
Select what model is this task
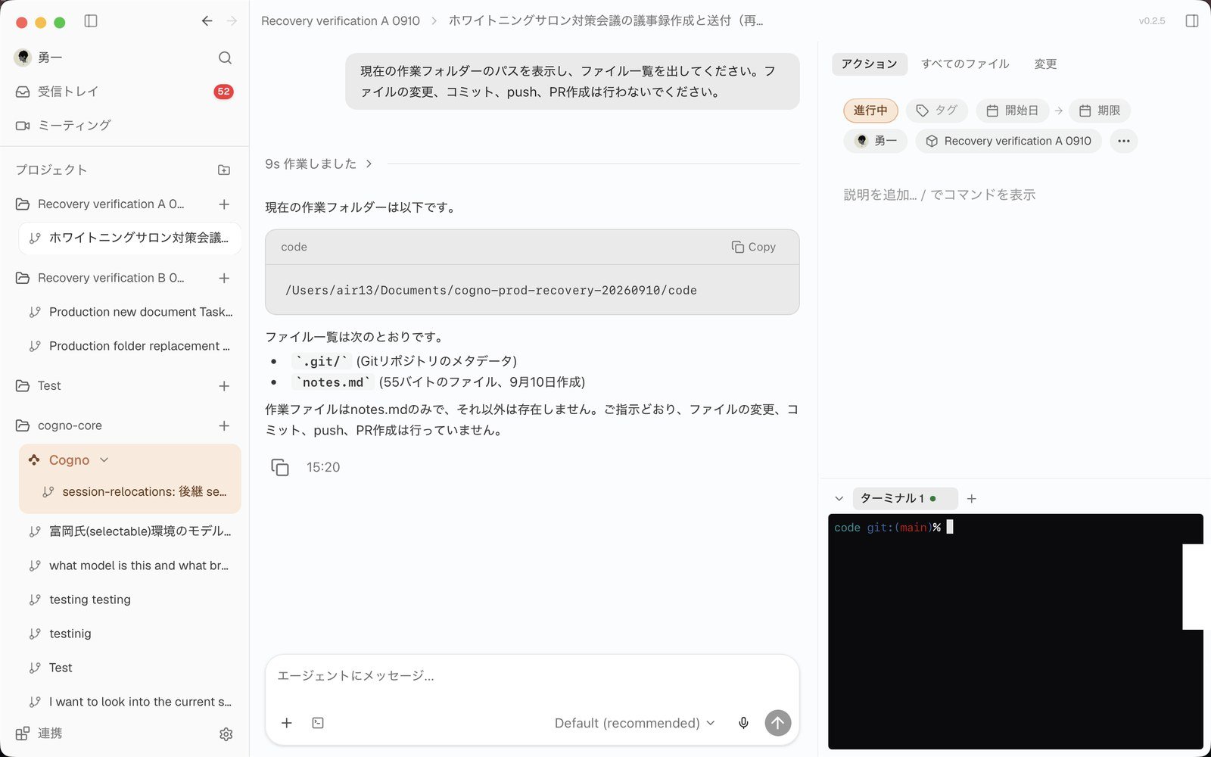129,565
